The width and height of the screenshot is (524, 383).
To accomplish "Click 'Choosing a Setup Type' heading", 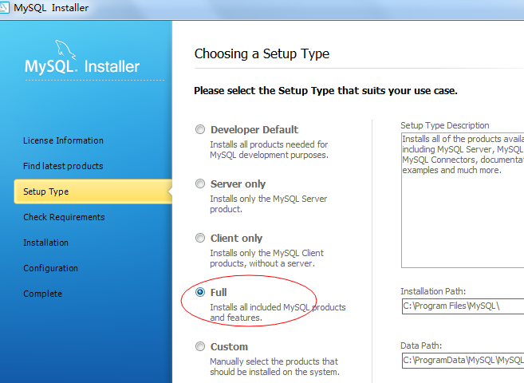I will (x=262, y=53).
